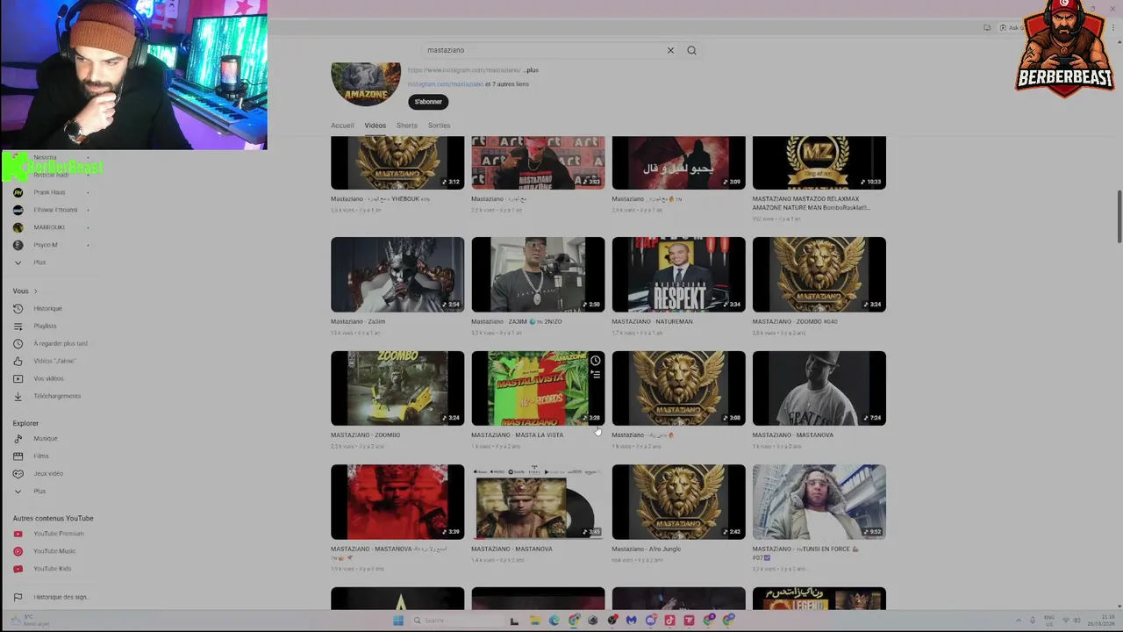Clear the search box with X
The height and width of the screenshot is (632, 1123).
pos(670,50)
